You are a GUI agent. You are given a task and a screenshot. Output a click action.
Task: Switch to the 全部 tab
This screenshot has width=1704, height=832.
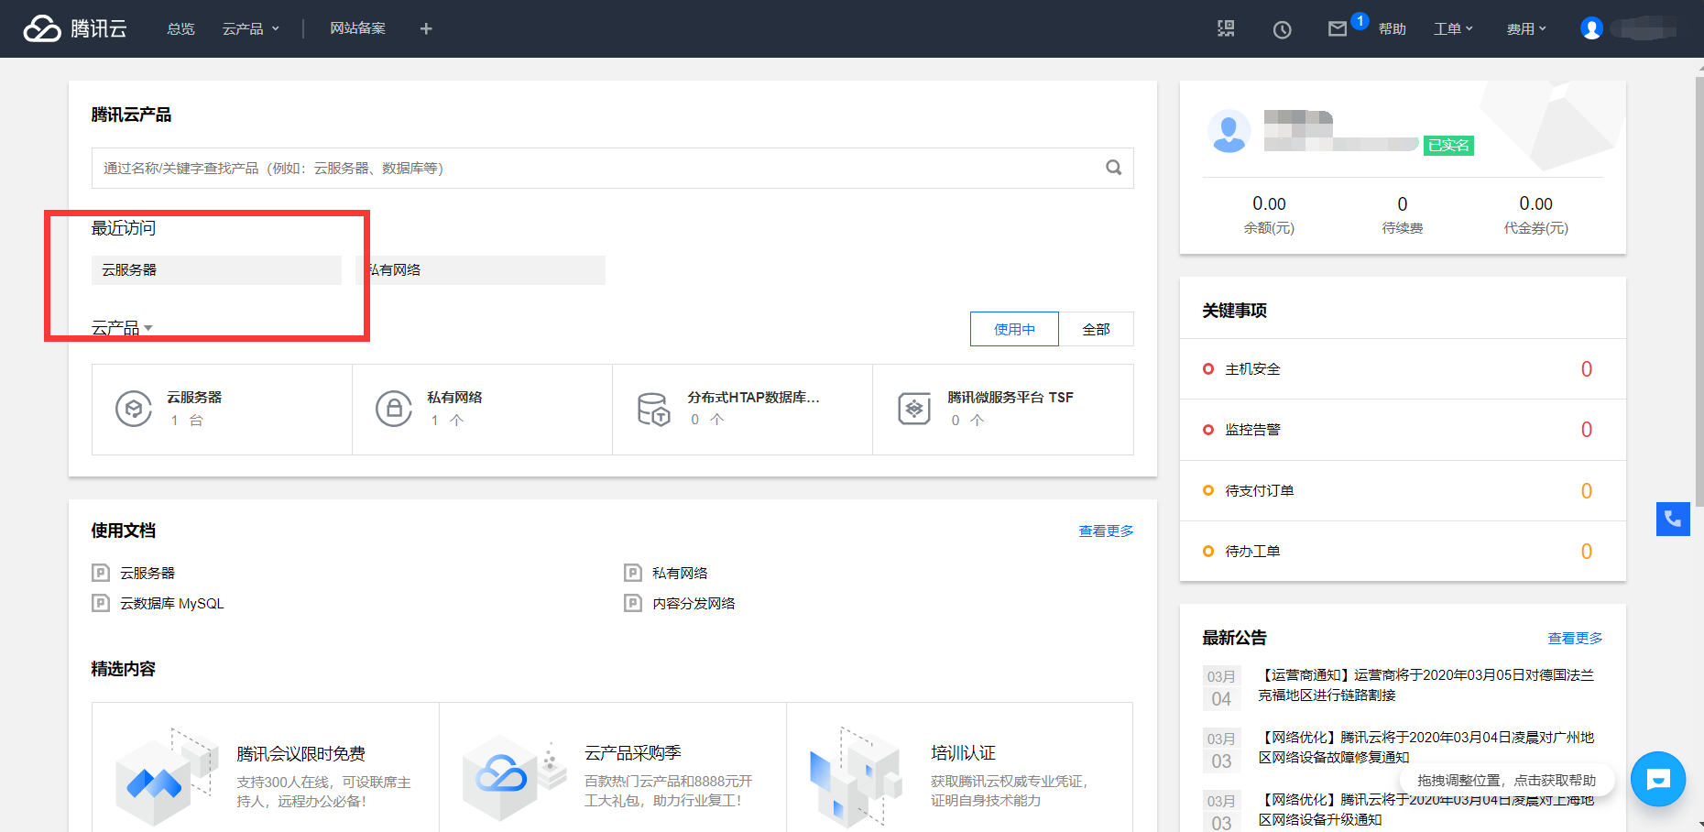coord(1096,329)
